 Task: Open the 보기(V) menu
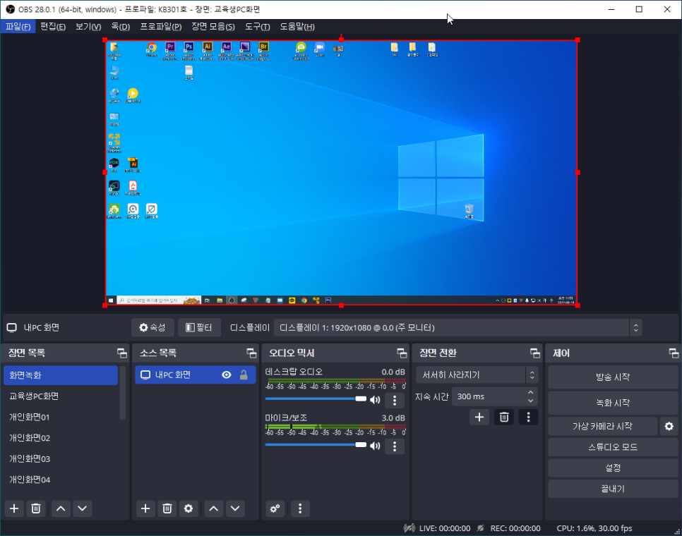pyautogui.click(x=88, y=27)
